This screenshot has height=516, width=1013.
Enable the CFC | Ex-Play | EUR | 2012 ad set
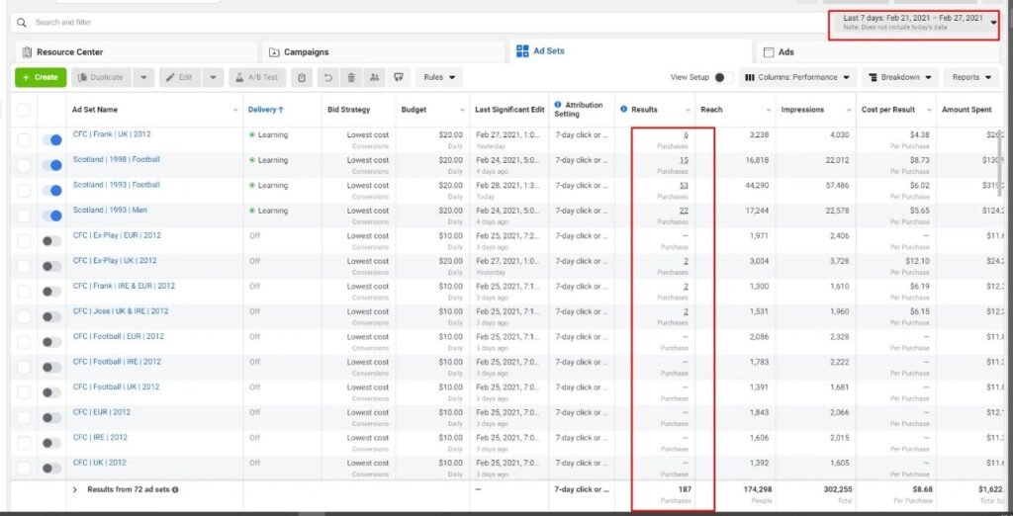pos(52,241)
